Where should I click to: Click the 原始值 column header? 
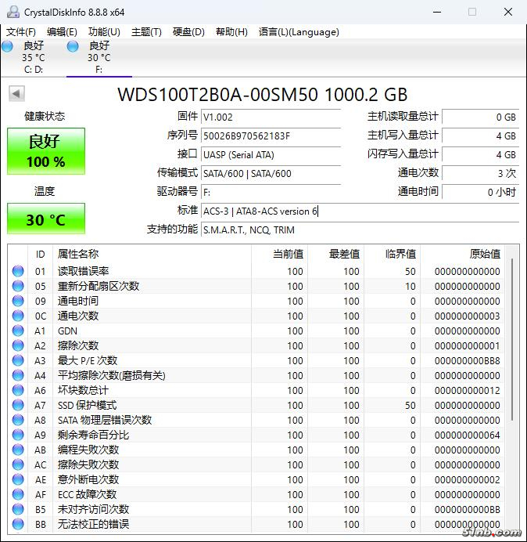(462, 254)
